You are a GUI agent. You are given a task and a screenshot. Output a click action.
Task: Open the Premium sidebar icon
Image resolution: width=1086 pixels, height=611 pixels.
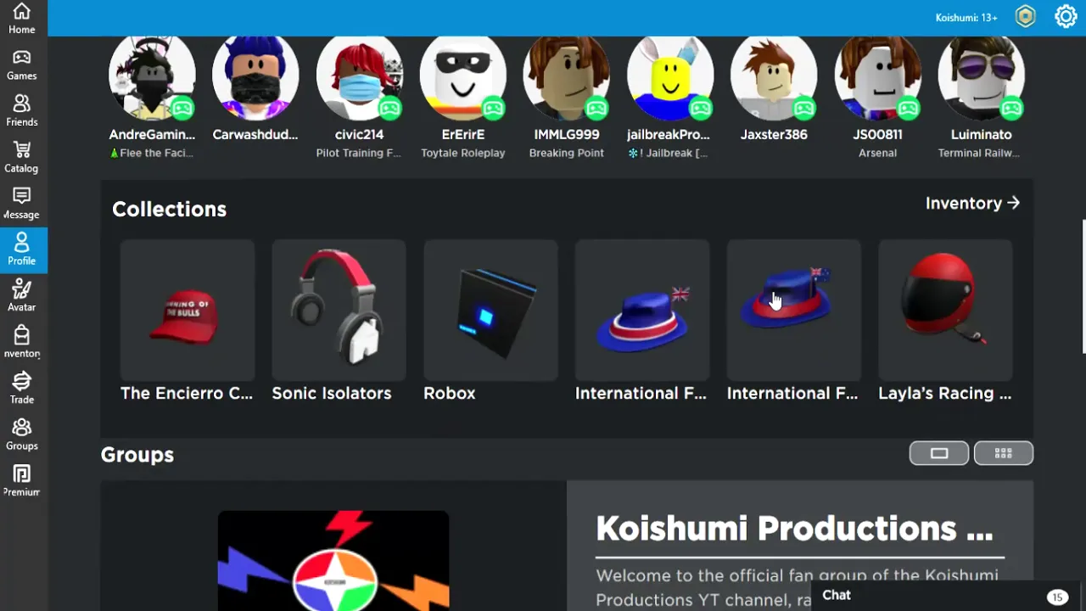click(x=21, y=481)
